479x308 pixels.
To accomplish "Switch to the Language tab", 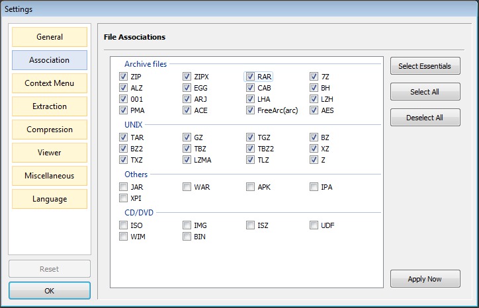I will tap(50, 199).
